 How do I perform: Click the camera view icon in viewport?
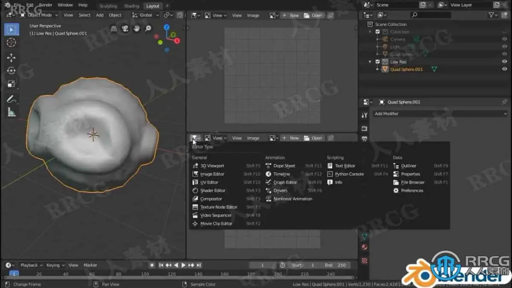coord(125,29)
